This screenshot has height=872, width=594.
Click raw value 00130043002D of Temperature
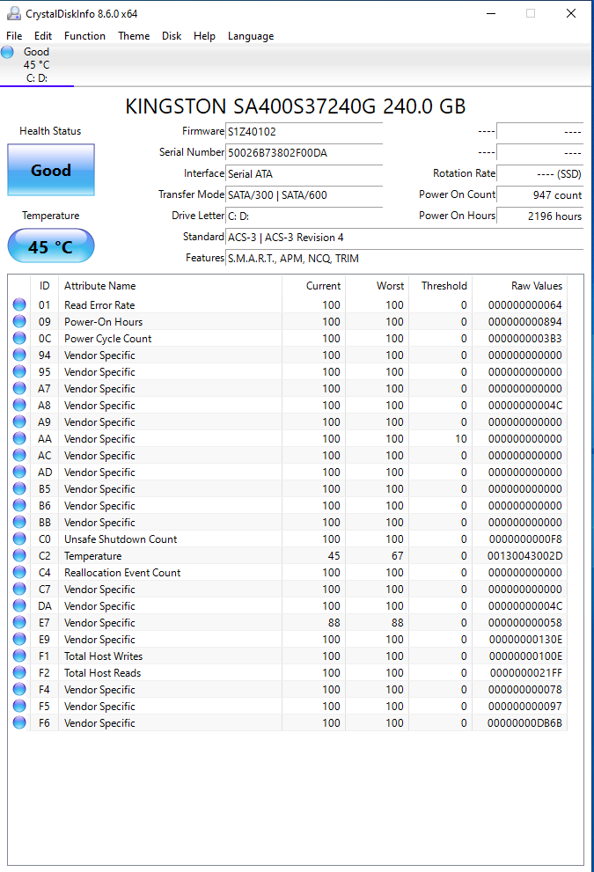(x=525, y=556)
